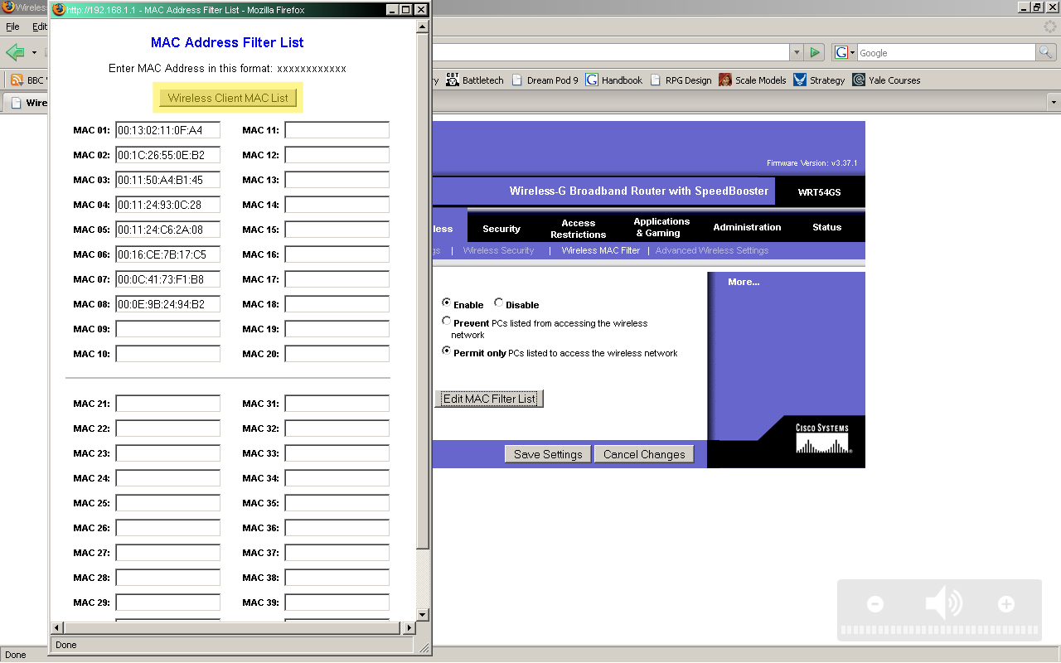Open the search engine selector dropdown

tap(844, 52)
